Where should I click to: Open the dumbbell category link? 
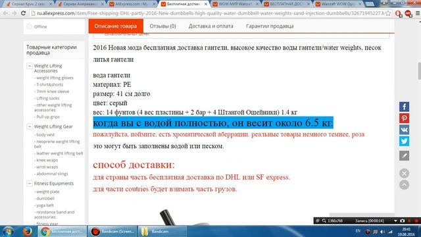[45, 198]
